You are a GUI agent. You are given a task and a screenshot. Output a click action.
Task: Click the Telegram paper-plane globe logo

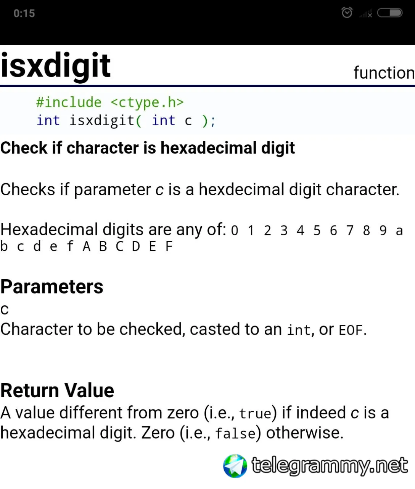point(235,466)
